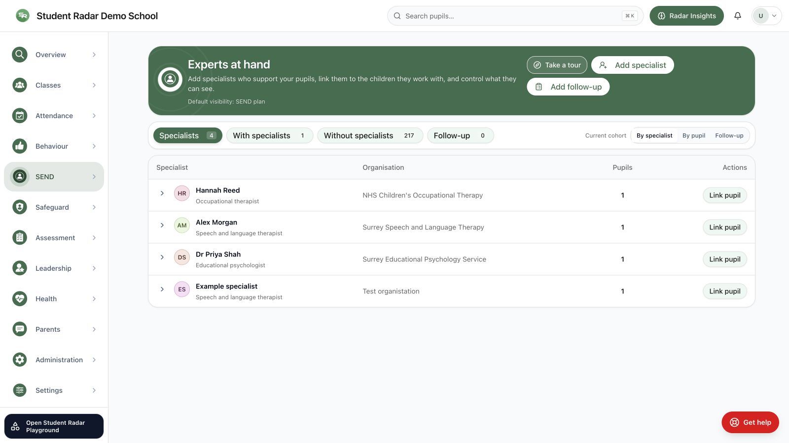
Task: Expand the Hannah Reed specialist row
Action: (x=162, y=193)
